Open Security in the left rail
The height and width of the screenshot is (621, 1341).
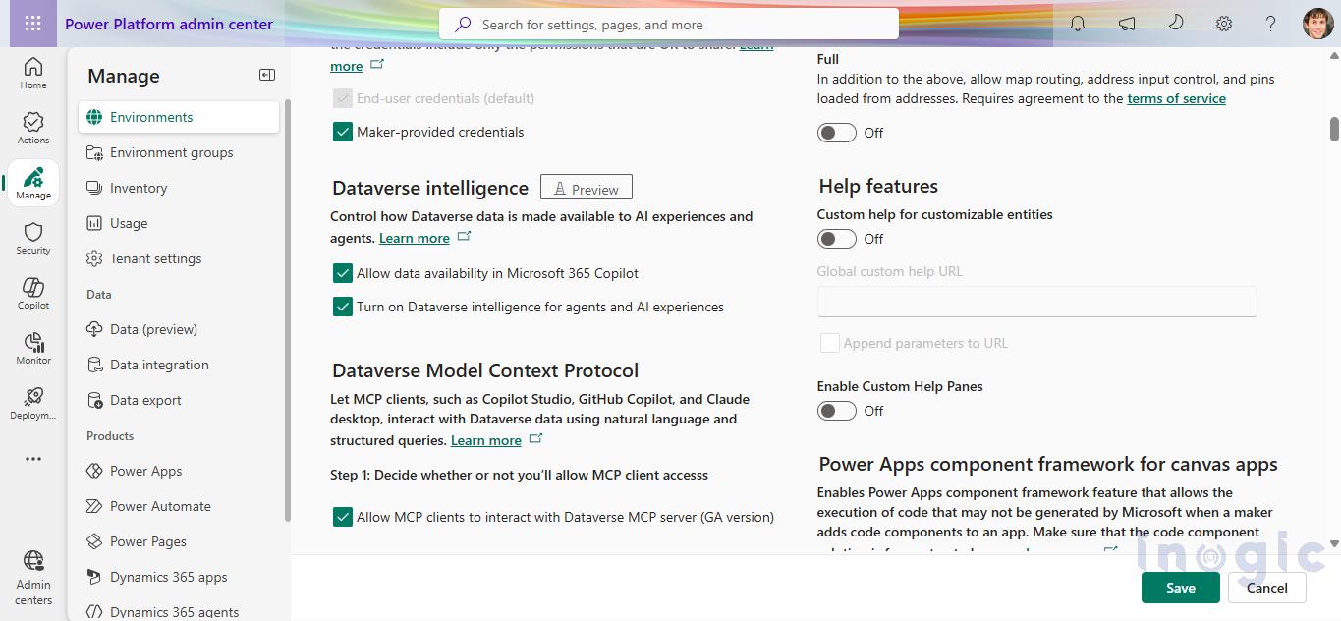point(33,238)
